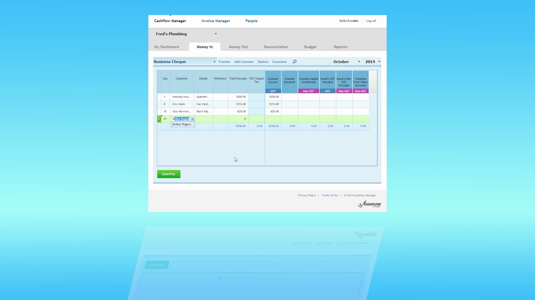Open the 2014 year dropdown
The width and height of the screenshot is (535, 300).
point(379,62)
